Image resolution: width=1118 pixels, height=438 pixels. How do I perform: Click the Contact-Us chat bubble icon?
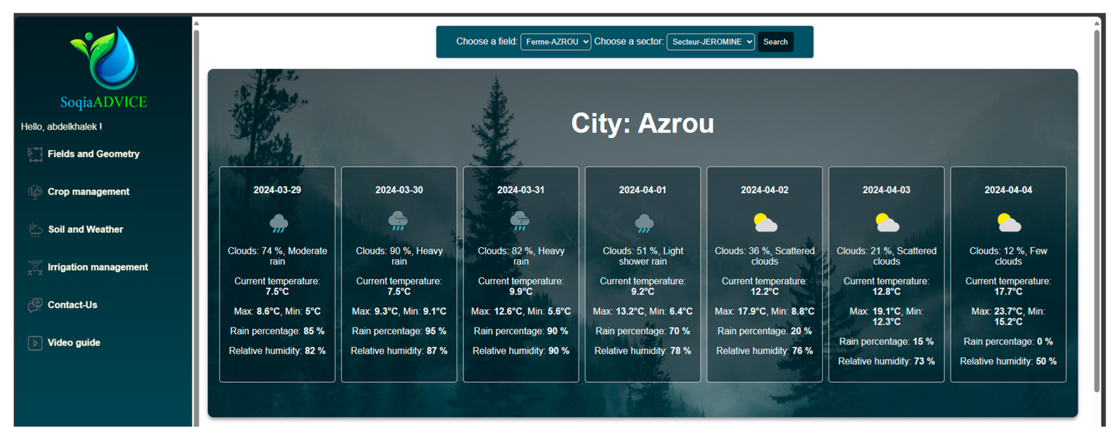click(35, 305)
